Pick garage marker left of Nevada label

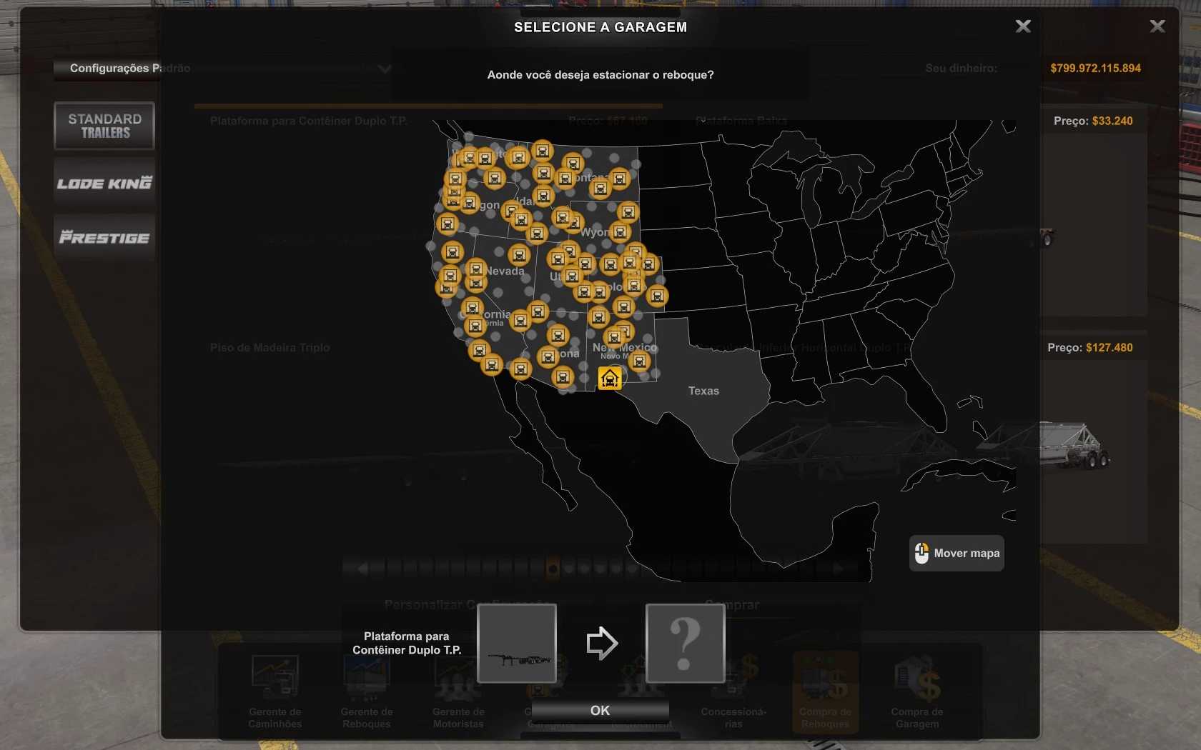click(476, 269)
